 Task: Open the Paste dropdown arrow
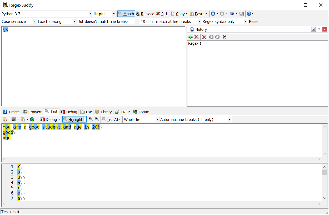(x=206, y=14)
